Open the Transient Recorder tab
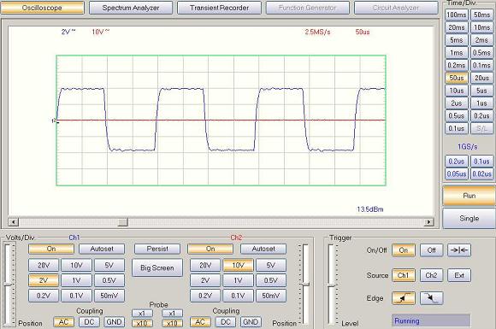This screenshot has height=329, width=496. (x=219, y=8)
